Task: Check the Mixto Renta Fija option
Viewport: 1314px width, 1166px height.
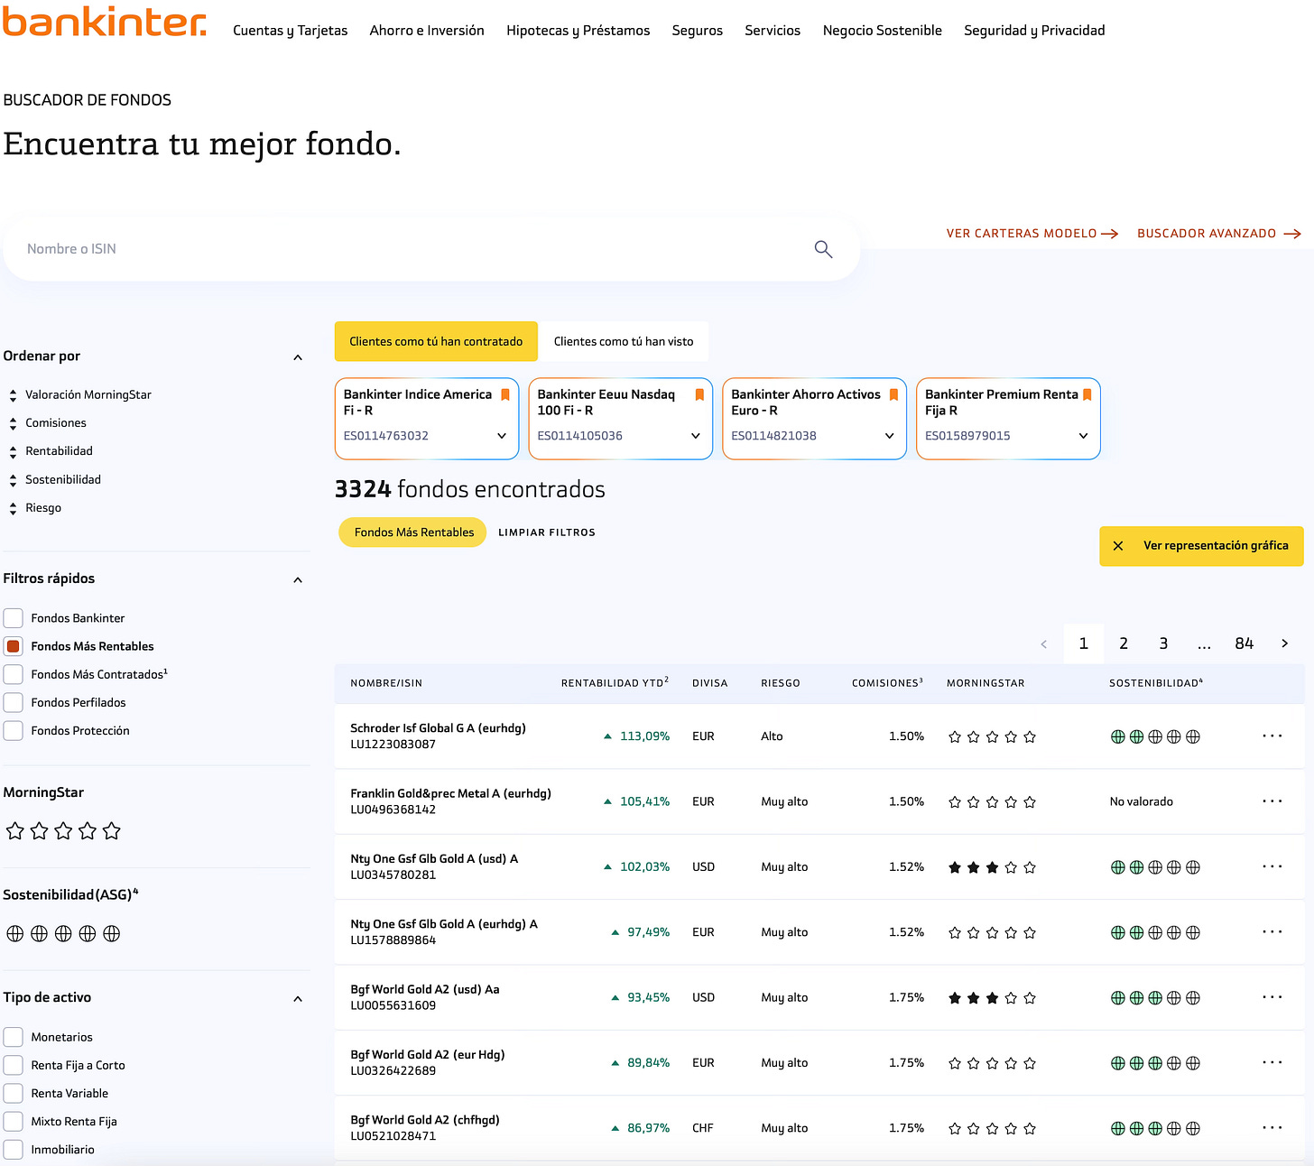Action: (14, 1121)
